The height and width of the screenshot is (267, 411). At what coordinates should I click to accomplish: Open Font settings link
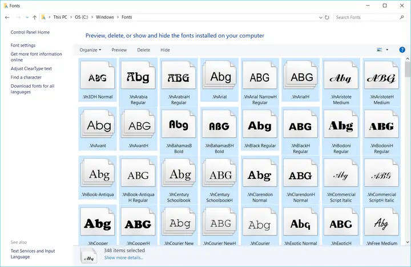pos(23,45)
